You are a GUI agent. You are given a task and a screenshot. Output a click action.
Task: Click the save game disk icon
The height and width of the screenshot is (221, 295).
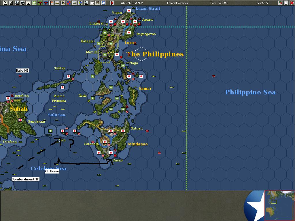click(5, 3)
